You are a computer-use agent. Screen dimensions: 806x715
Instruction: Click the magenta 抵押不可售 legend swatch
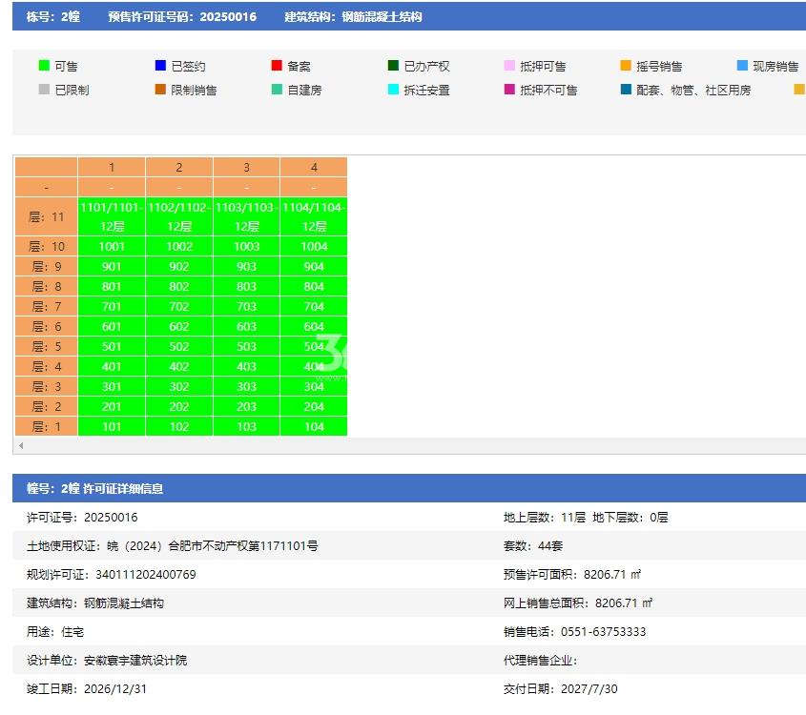click(509, 90)
